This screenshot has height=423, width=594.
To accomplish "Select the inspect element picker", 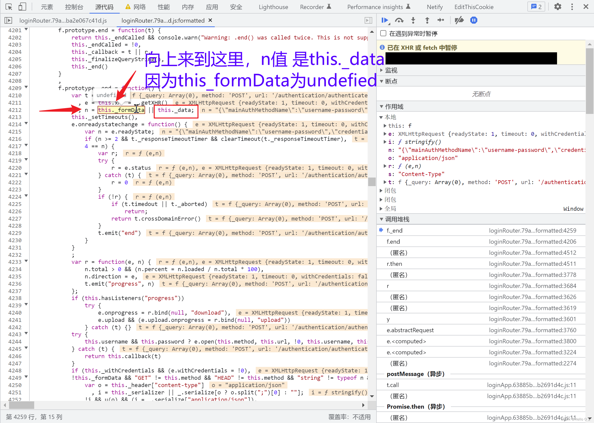I will pos(9,7).
